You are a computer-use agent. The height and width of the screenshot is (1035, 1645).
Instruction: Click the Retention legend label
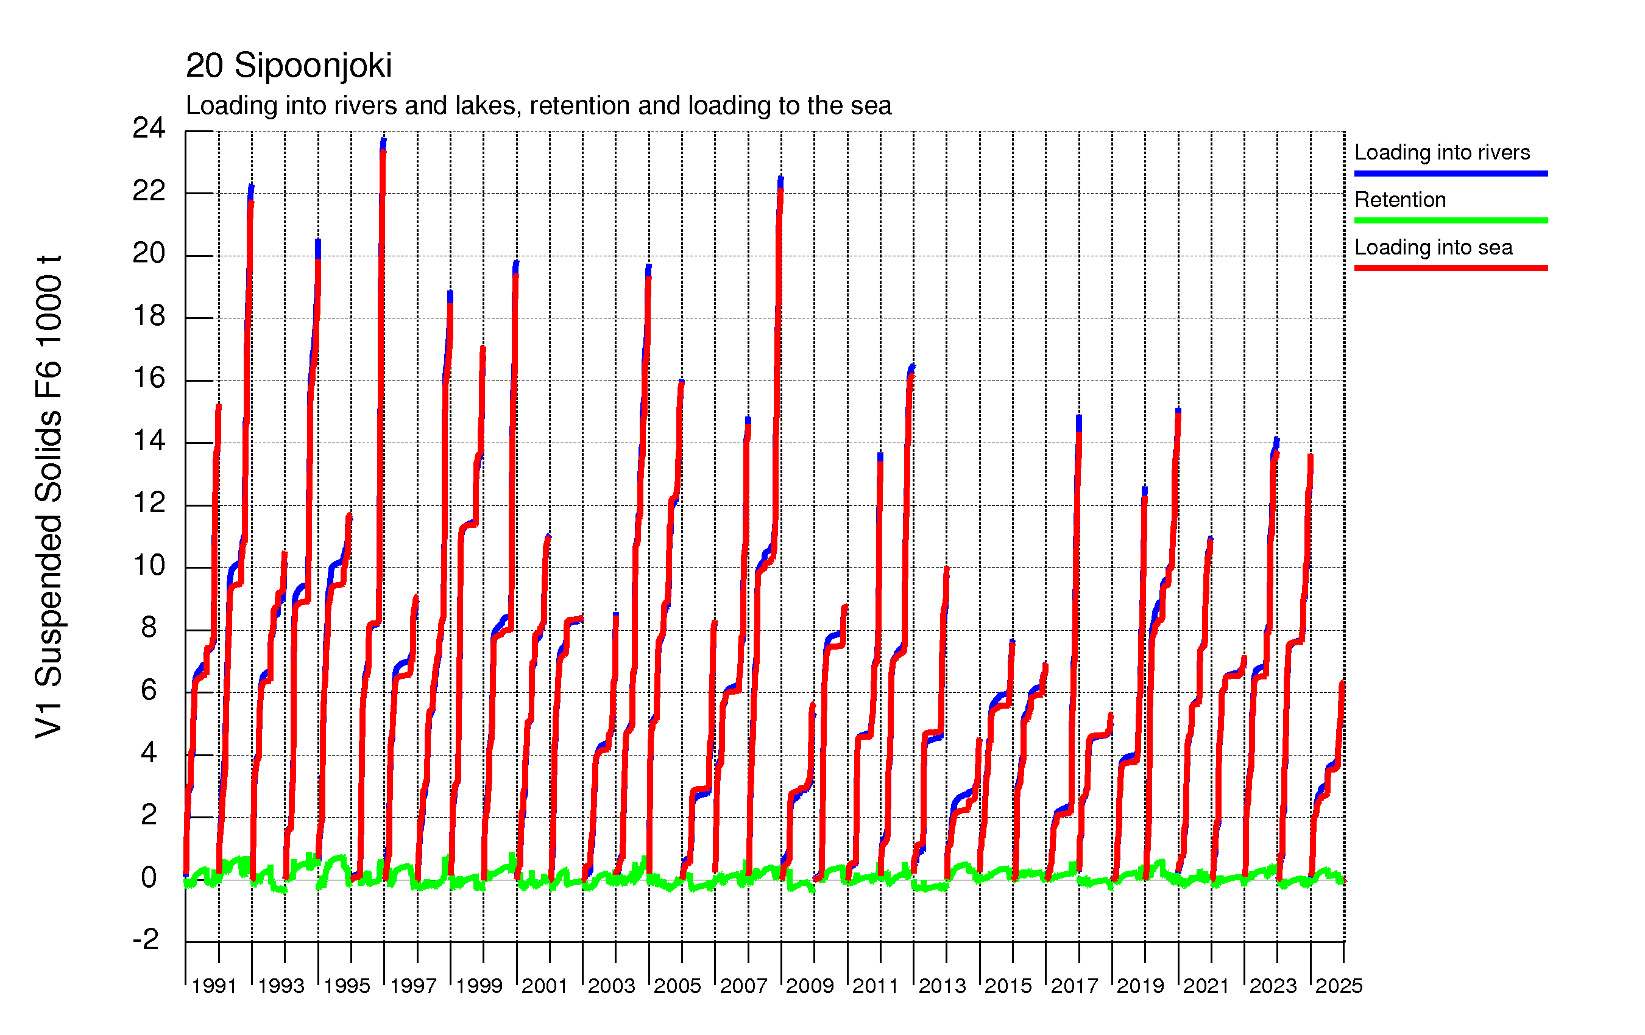point(1399,199)
